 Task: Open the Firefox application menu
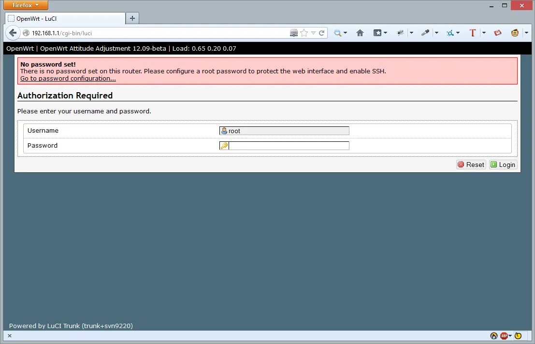tap(26, 5)
